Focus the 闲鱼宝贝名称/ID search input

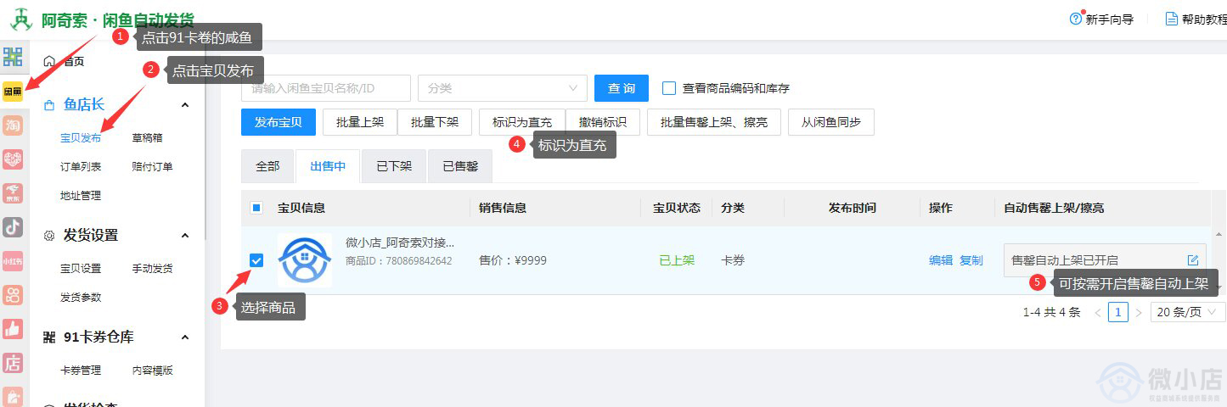(x=326, y=88)
